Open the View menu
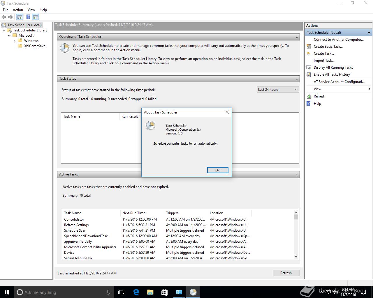 [31, 10]
